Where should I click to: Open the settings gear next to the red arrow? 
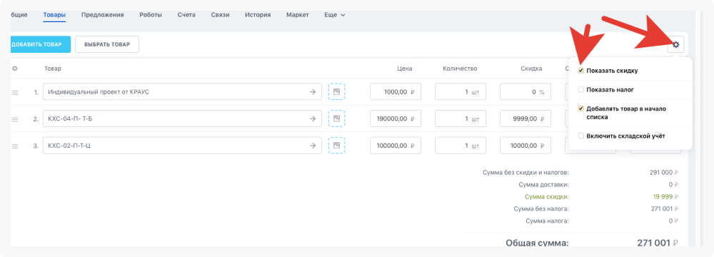coord(675,45)
